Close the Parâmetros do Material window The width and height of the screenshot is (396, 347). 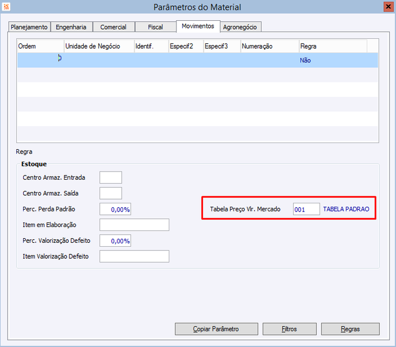(x=388, y=6)
